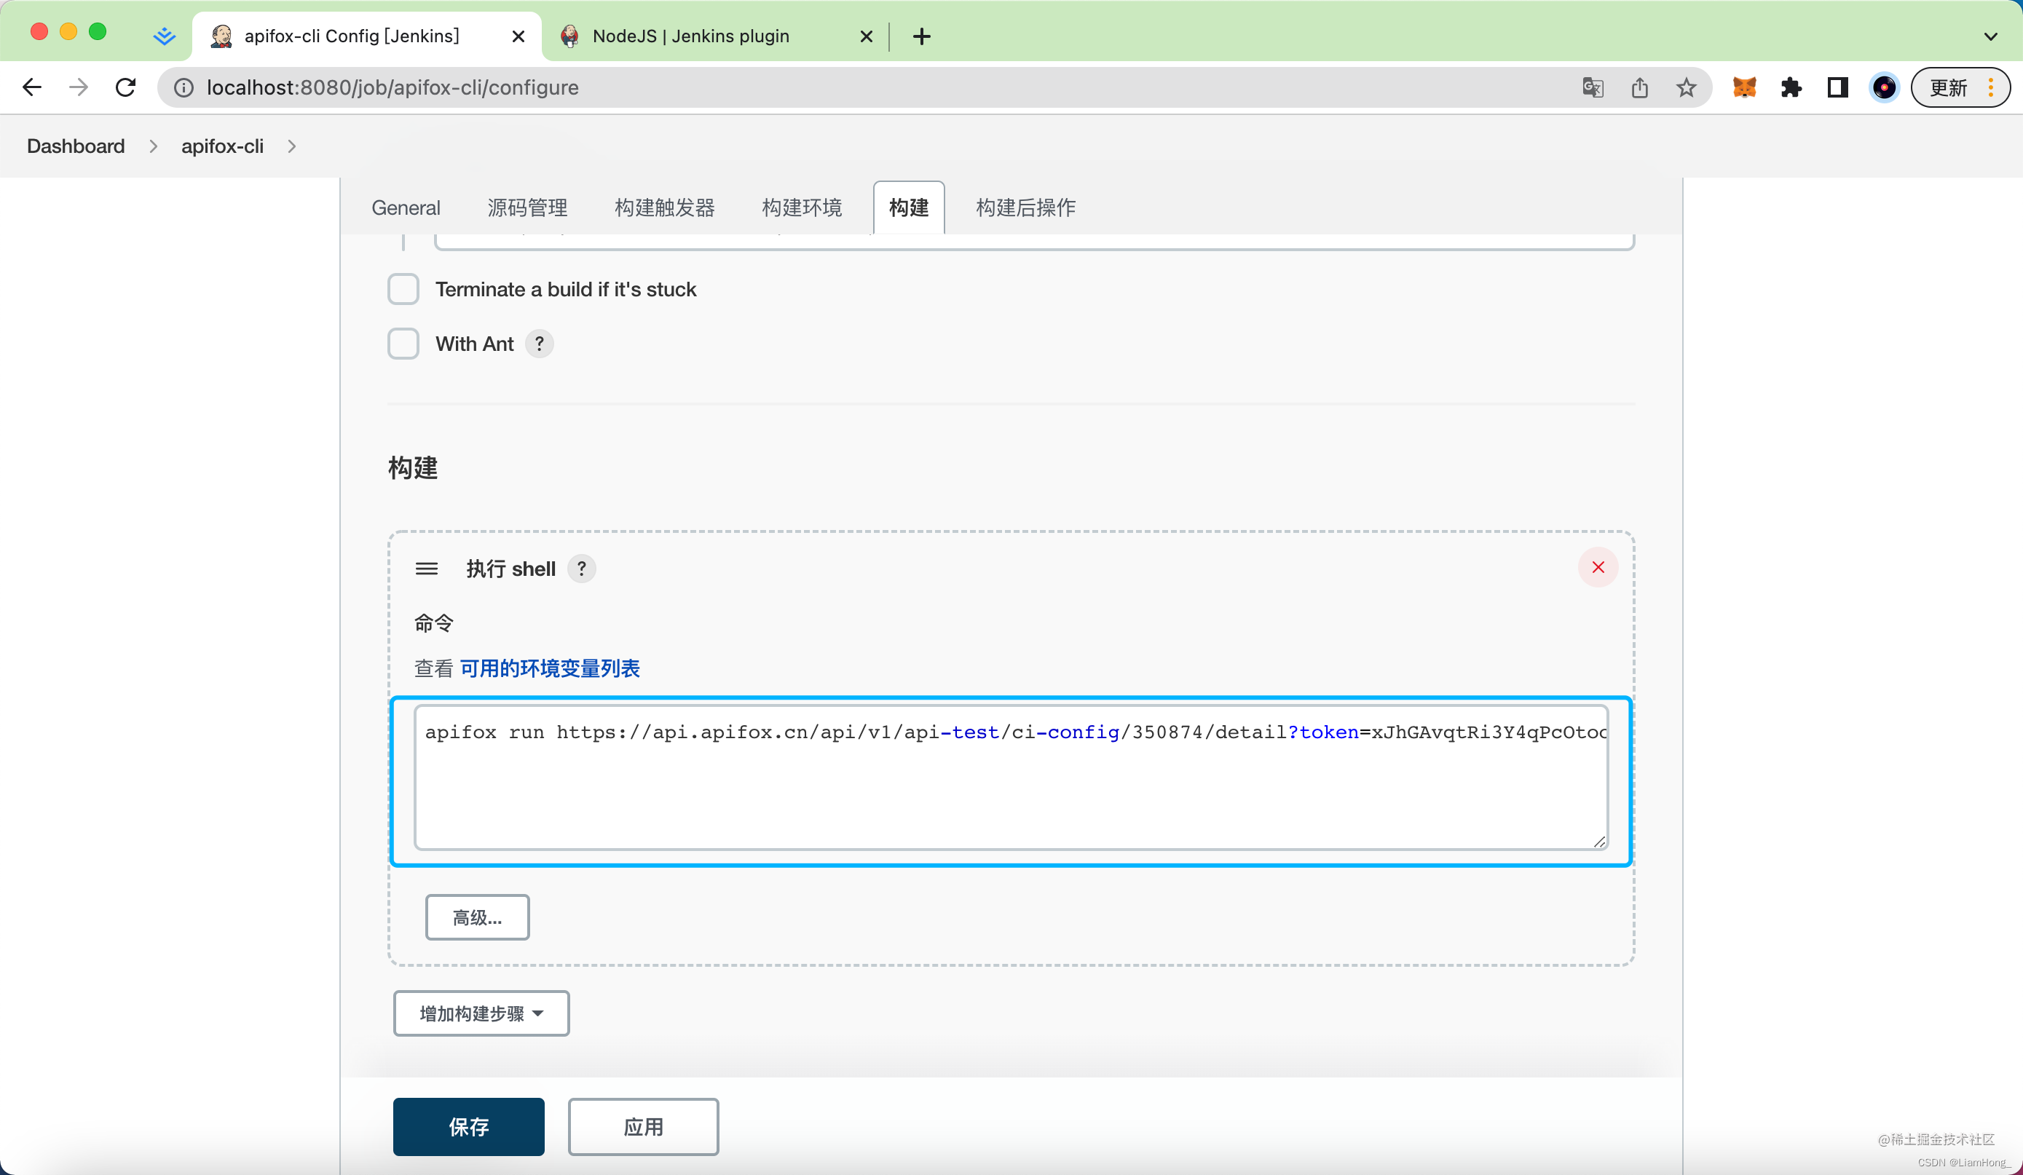Reload the Jenkins configure page
The image size is (2023, 1175).
[x=126, y=87]
